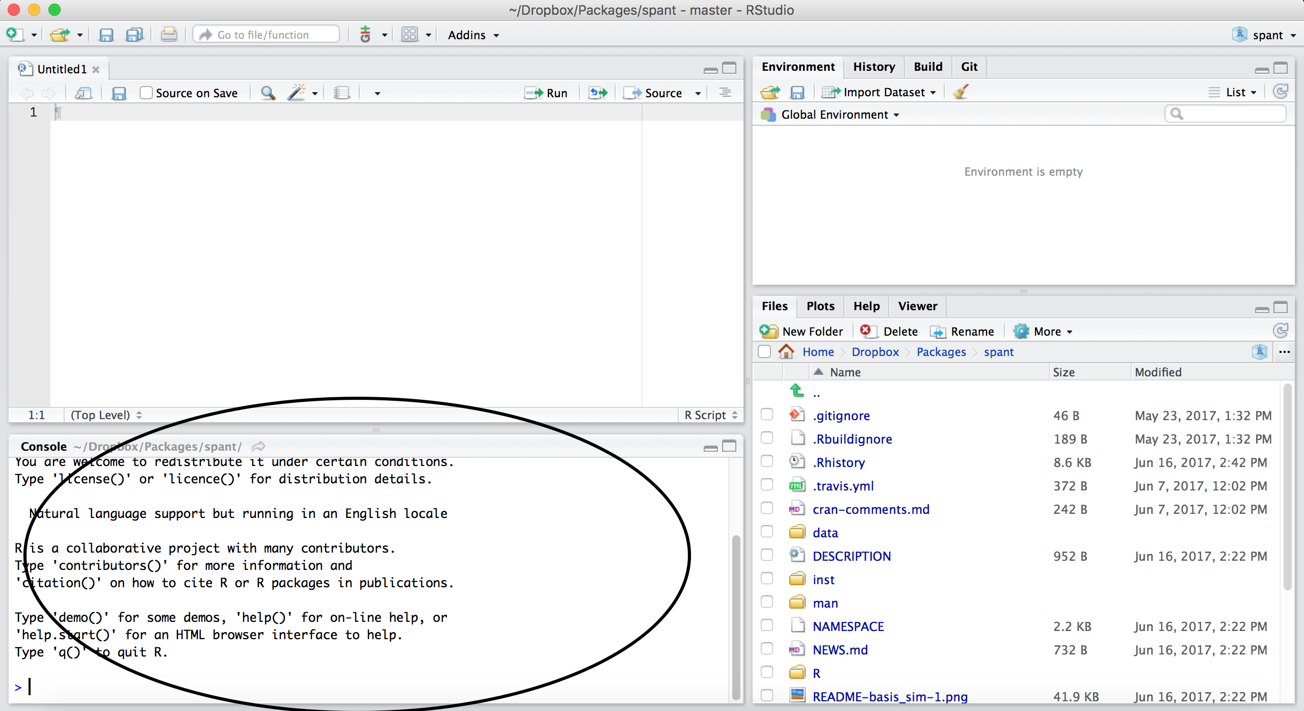Check the box beside .gitignore
The height and width of the screenshot is (711, 1304).
[x=767, y=415]
